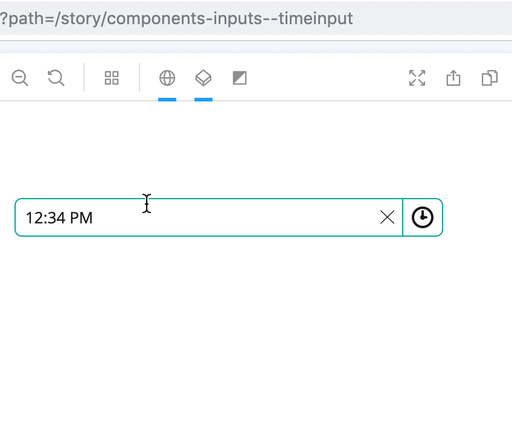
Task: Click the zoom out magnifier icon
Action: (x=20, y=78)
